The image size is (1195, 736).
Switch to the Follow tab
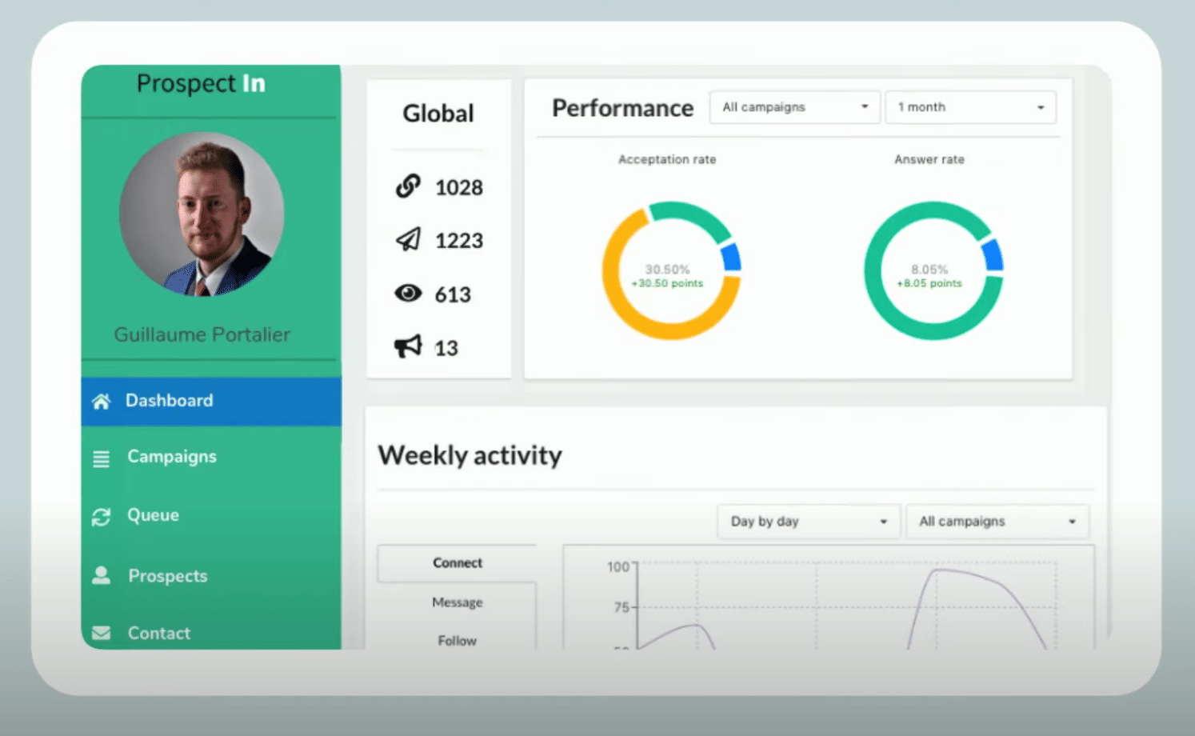[x=458, y=641]
